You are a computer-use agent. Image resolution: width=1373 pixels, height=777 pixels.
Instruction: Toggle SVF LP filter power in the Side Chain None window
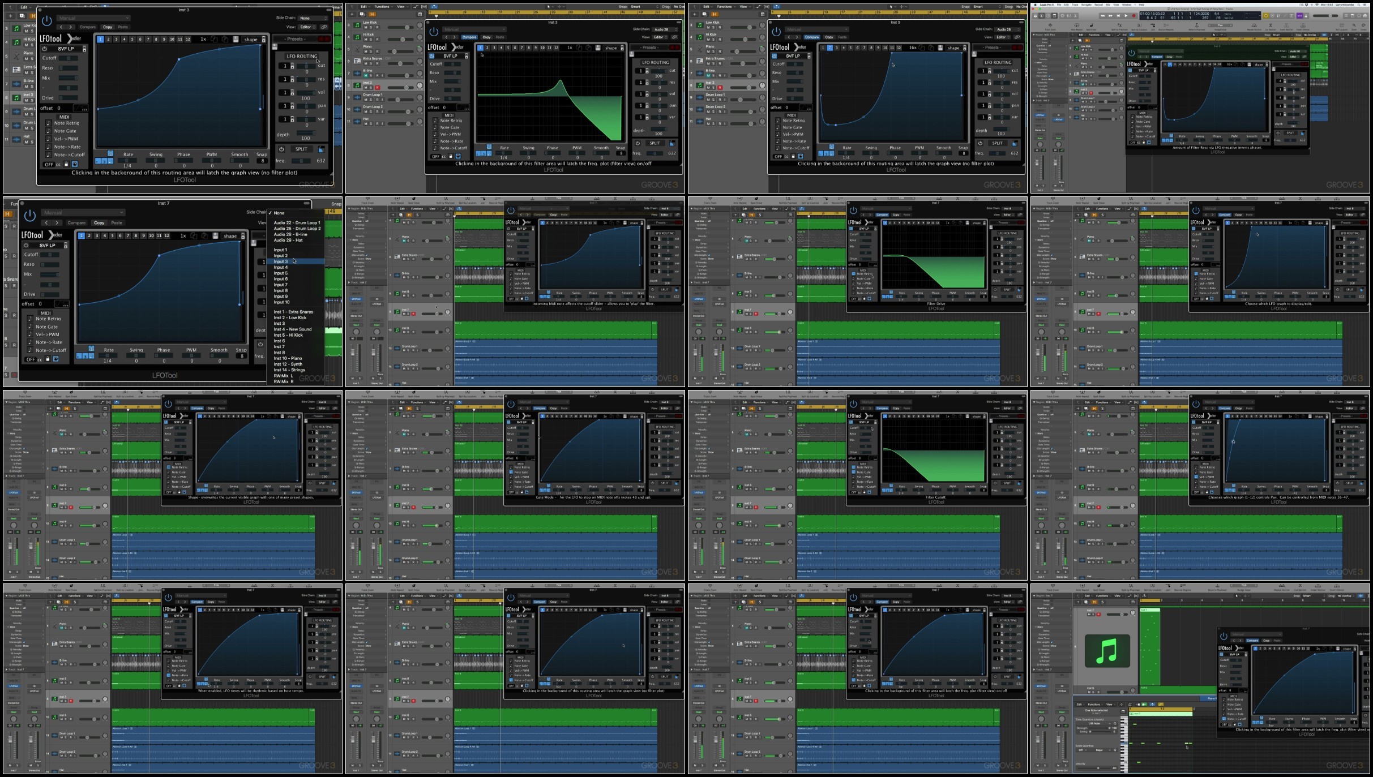point(44,49)
